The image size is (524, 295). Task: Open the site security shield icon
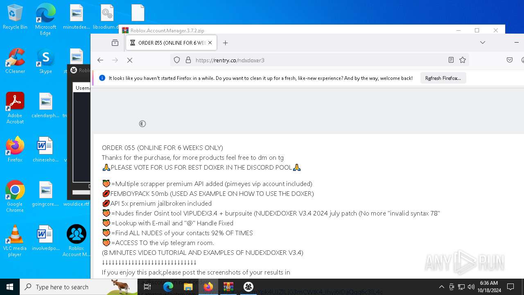pos(177,60)
